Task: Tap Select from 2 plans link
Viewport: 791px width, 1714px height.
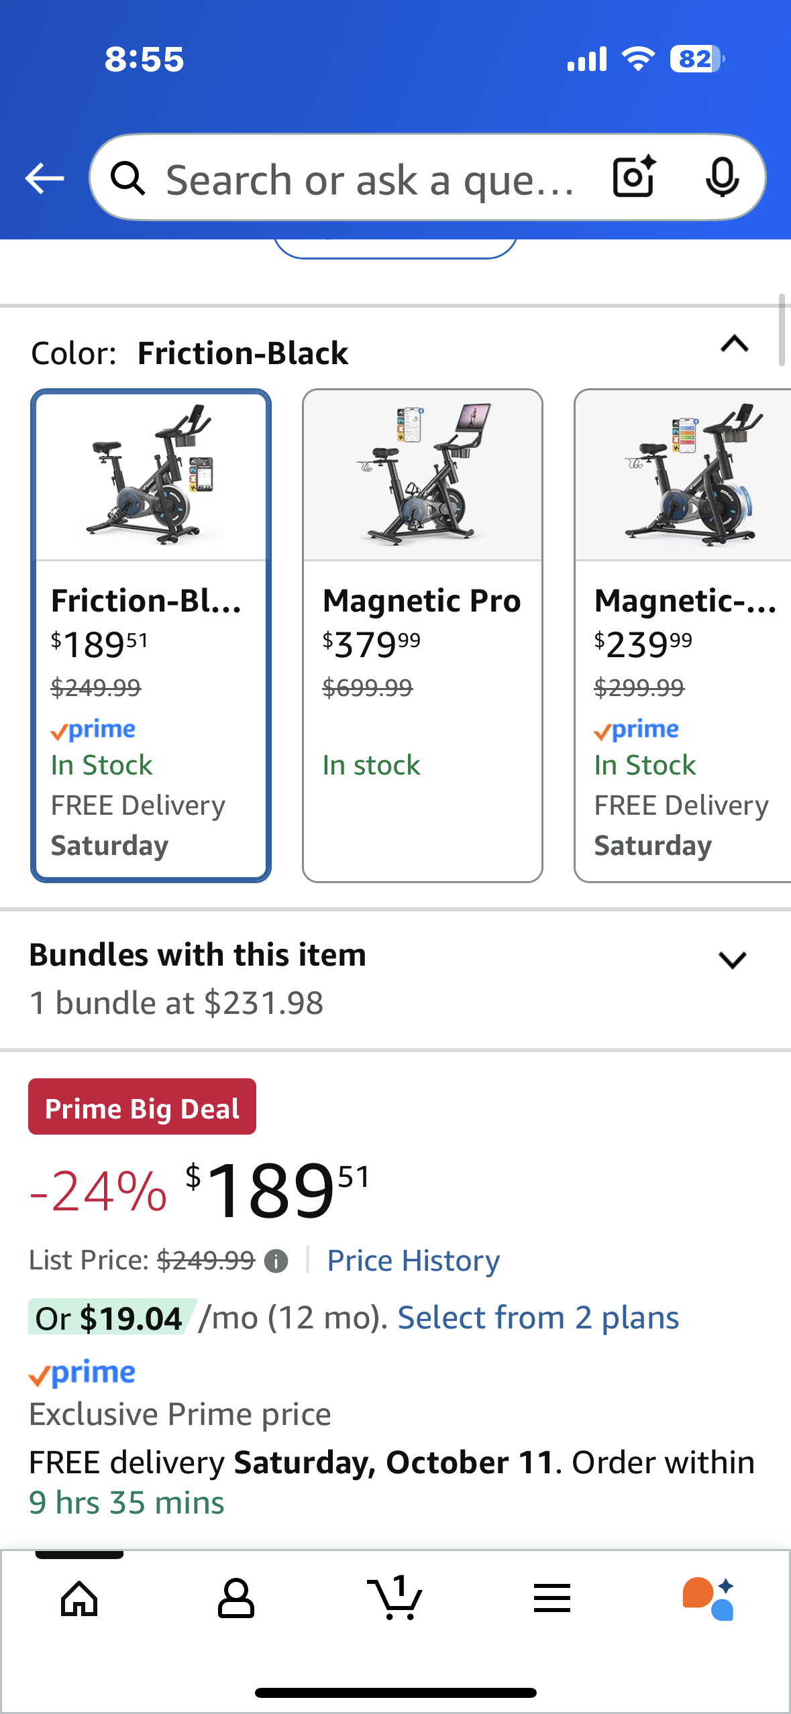Action: tap(538, 1318)
